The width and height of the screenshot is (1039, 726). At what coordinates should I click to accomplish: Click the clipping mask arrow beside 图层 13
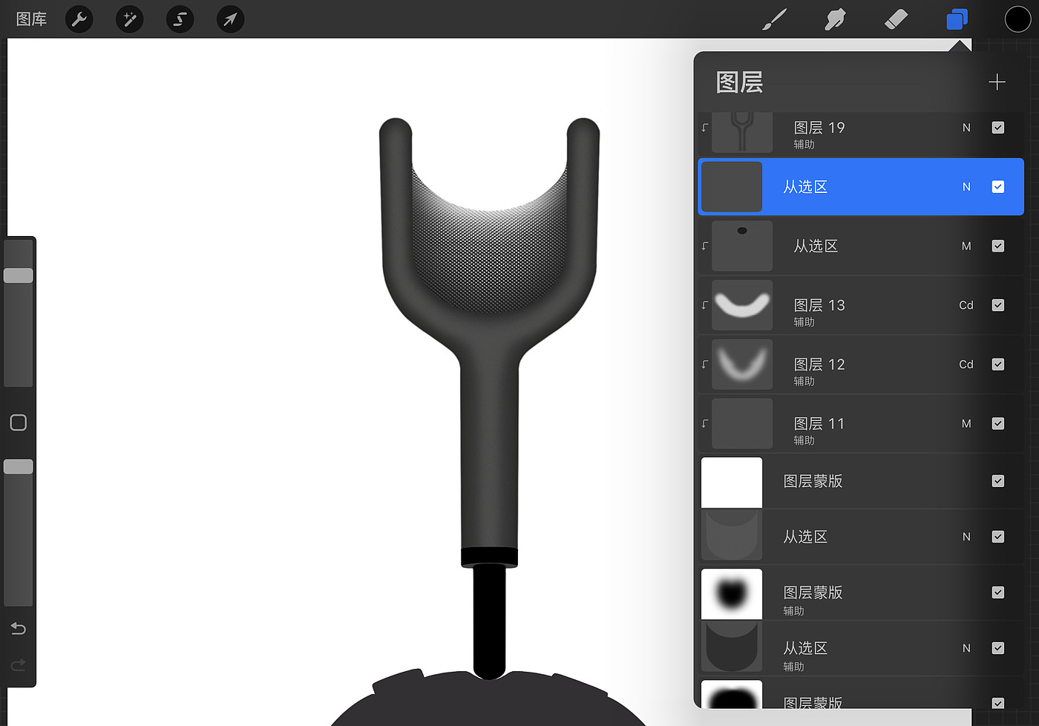click(x=705, y=305)
